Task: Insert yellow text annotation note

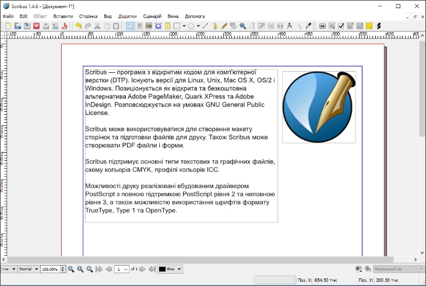Action: pos(369,26)
